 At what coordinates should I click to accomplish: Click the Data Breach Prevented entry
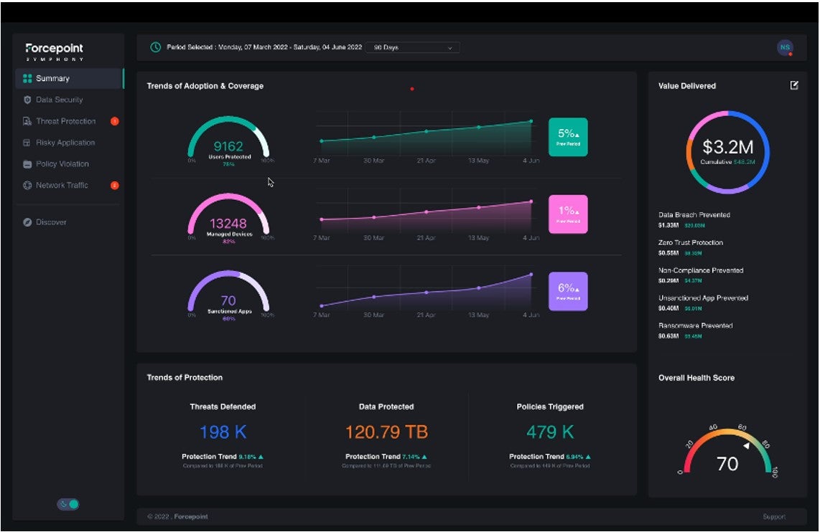(694, 220)
